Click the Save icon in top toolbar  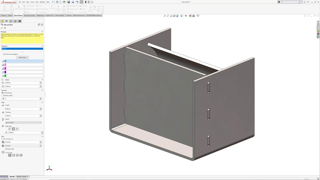tap(69, 2)
